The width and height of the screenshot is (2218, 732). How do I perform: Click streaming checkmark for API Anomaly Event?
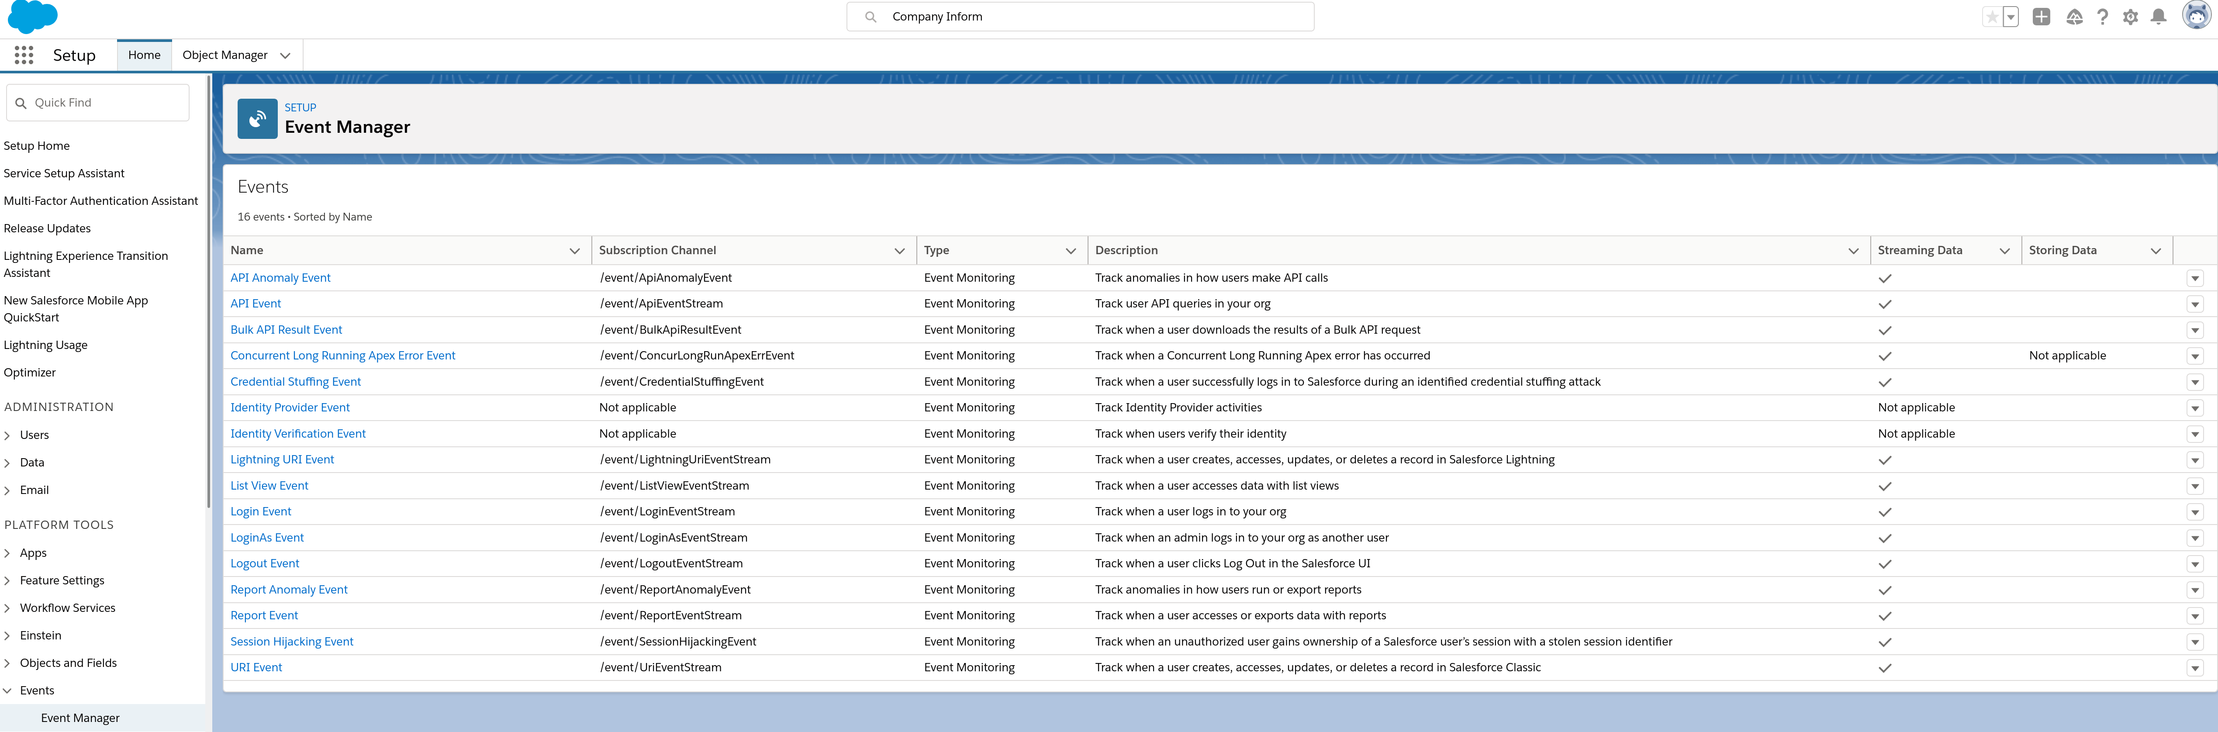1885,278
